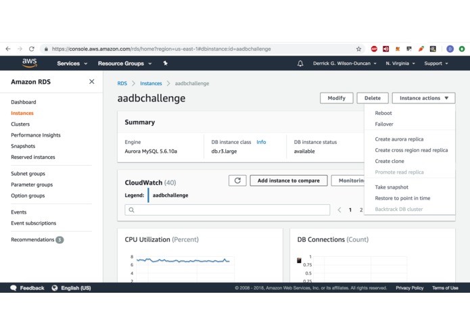Image resolution: width=470 pixels, height=334 pixels.
Task: Open Instances in the RDS sidebar
Action: pos(22,113)
